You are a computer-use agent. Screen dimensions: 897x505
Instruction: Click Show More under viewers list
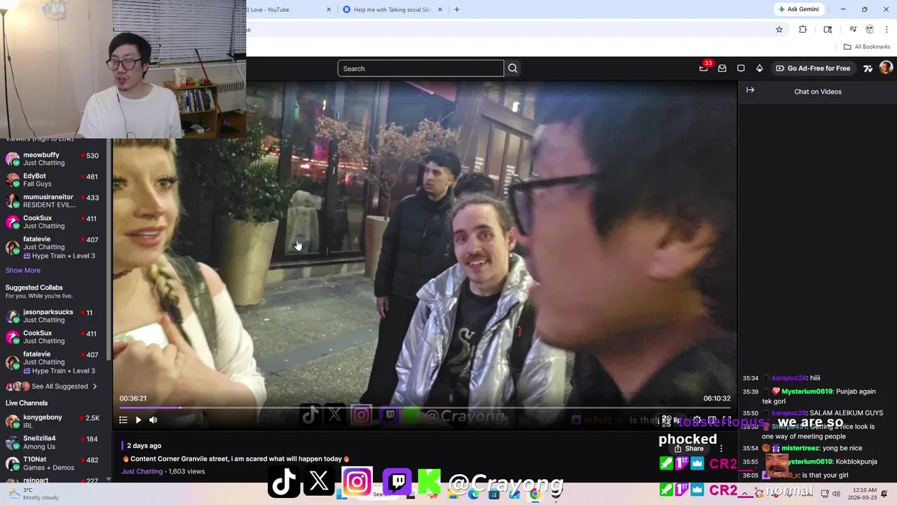tap(23, 270)
